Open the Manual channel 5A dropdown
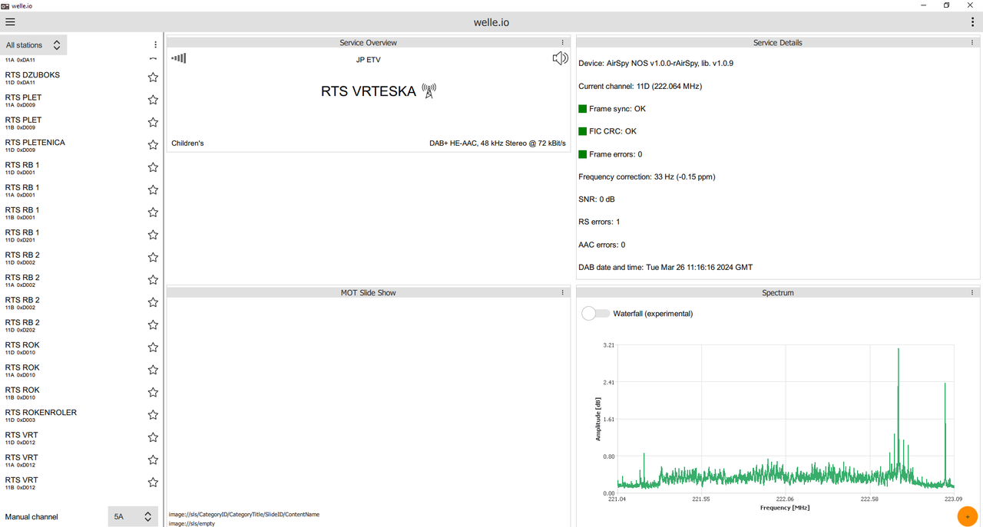983x527 pixels. 133,517
